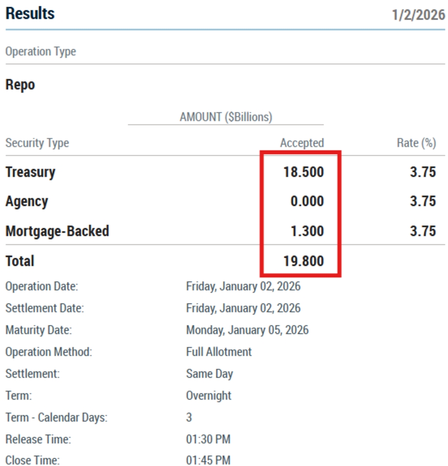The width and height of the screenshot is (448, 466).
Task: Select the Repo operation type text
Action: pos(20,84)
